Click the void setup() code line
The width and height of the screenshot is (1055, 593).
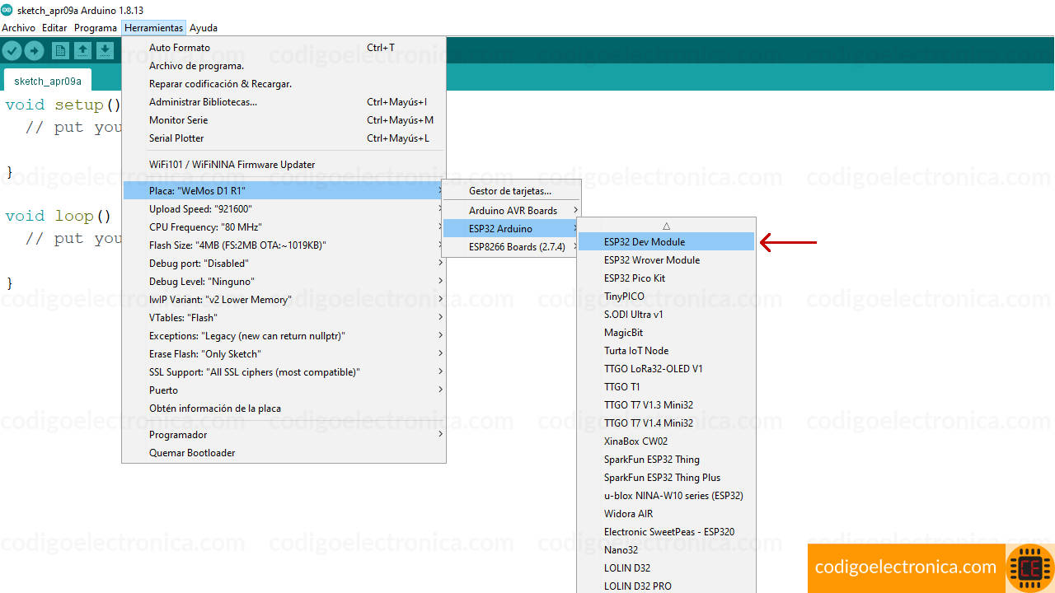click(63, 105)
